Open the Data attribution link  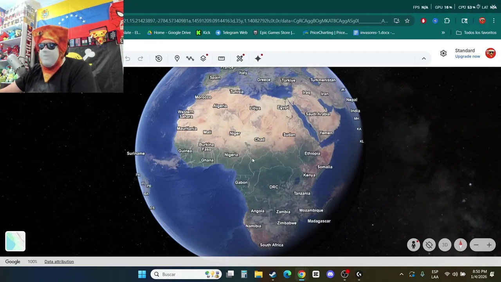coord(59,262)
